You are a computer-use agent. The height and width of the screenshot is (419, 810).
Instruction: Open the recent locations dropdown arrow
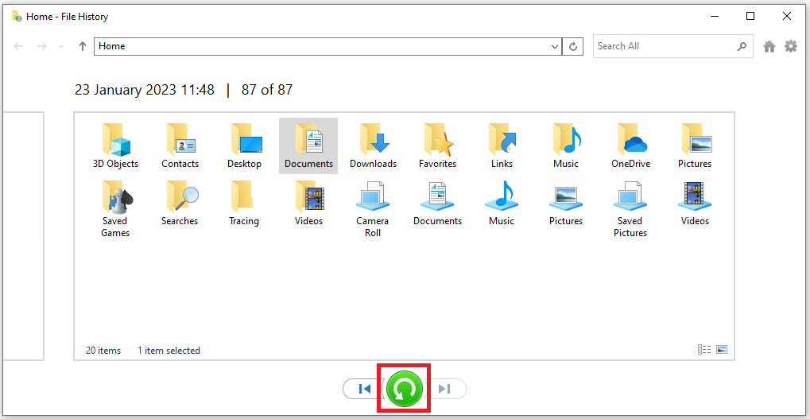pos(61,46)
